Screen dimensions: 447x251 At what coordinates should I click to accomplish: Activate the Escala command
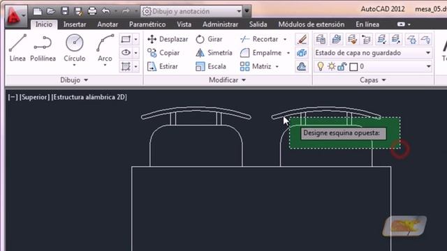point(211,66)
